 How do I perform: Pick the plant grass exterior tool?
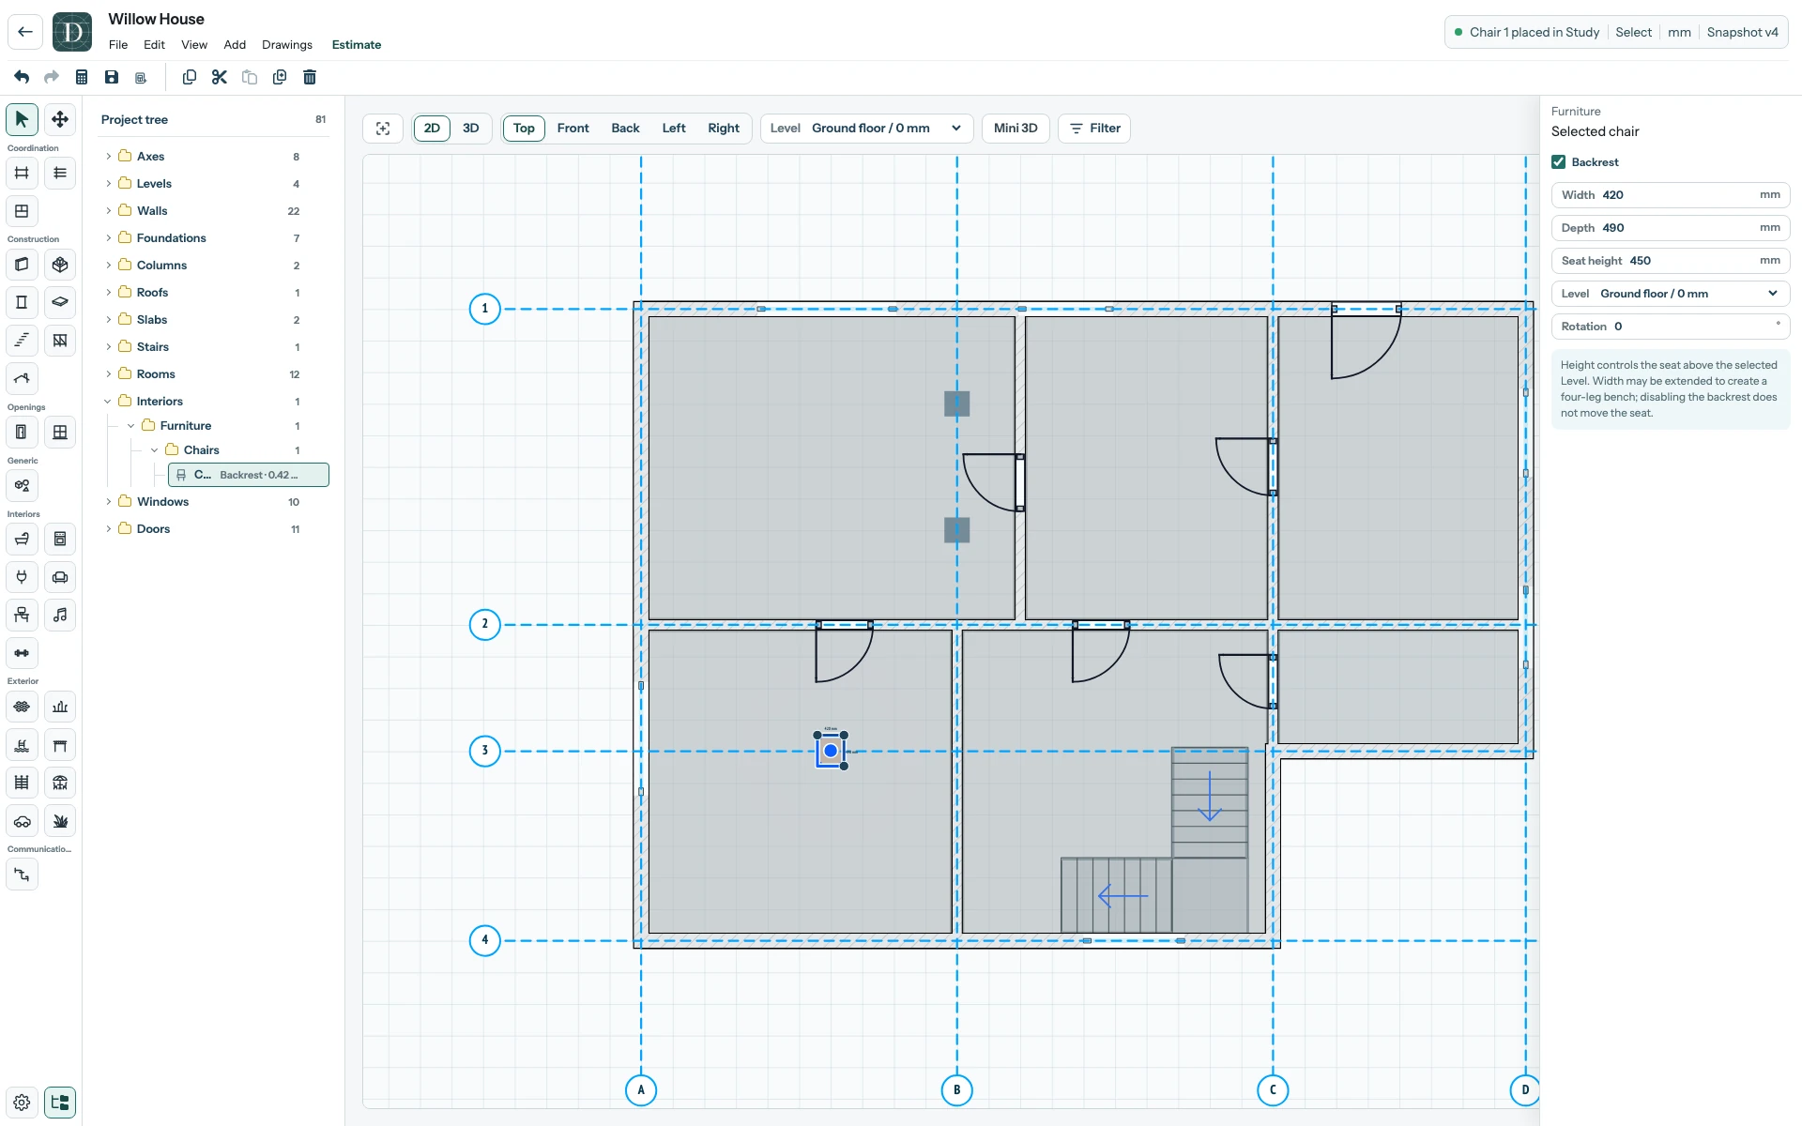pyautogui.click(x=60, y=821)
